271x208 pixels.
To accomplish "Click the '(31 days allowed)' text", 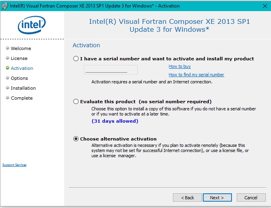I will 115,121.
